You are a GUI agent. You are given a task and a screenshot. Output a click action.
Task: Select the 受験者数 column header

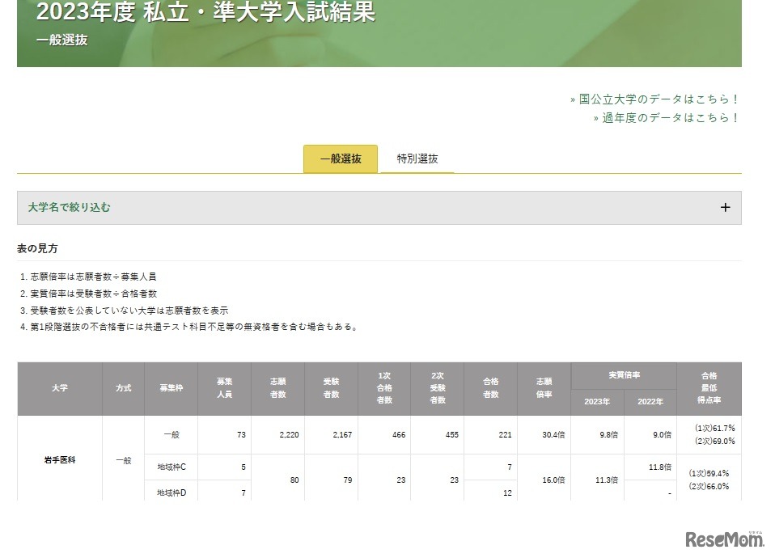[331, 388]
